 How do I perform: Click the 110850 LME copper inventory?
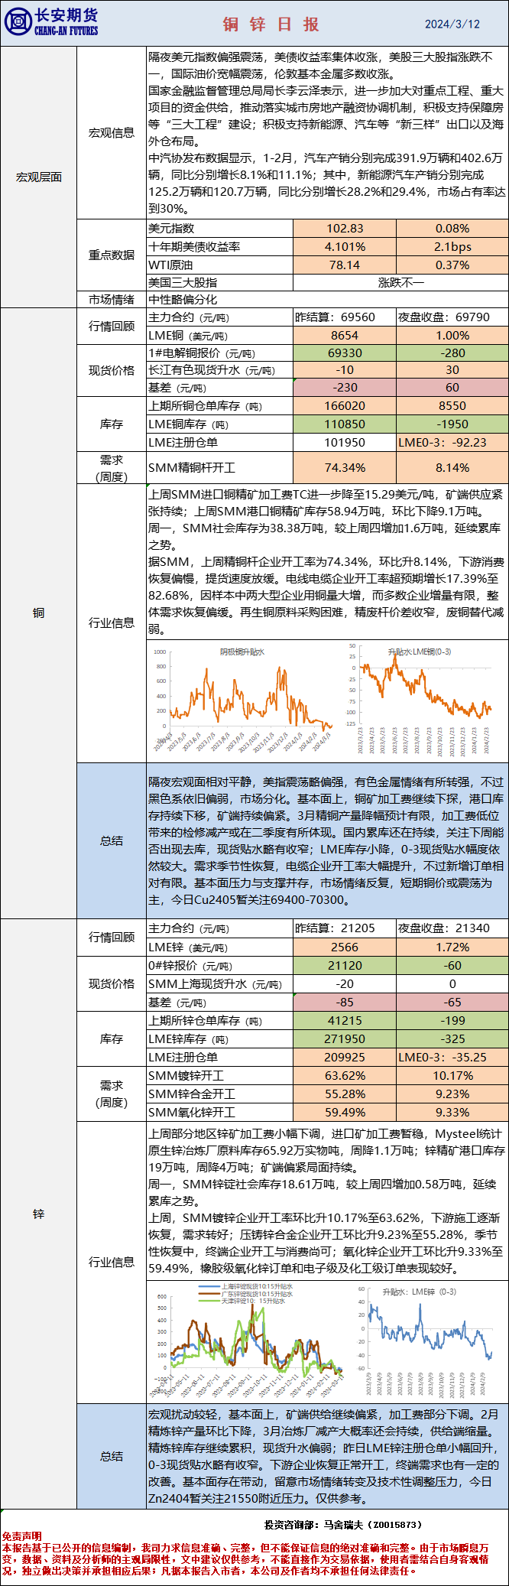[x=345, y=424]
